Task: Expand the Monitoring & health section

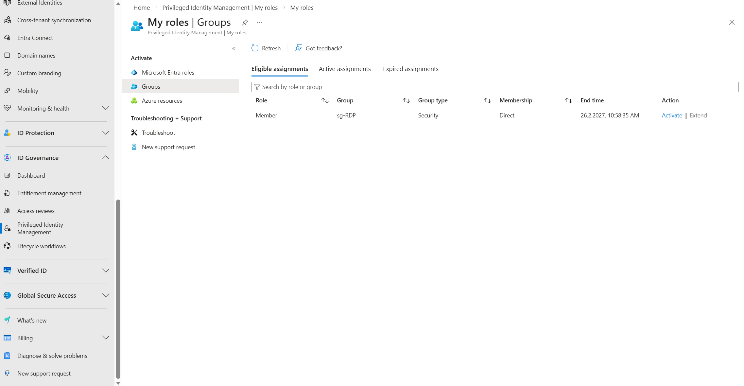Action: click(105, 108)
